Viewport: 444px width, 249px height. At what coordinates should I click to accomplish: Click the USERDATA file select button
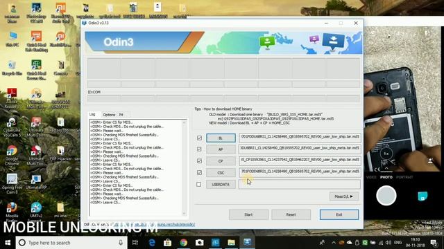(x=221, y=185)
